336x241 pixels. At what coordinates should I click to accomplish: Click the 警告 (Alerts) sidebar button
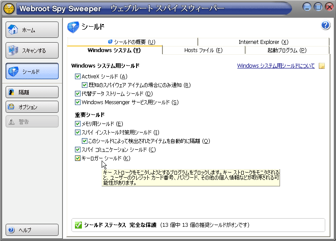(32, 121)
